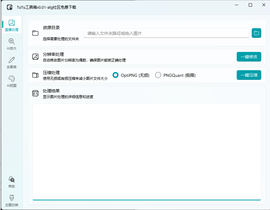This screenshot has width=270, height=210.
Task: Click the 压缩处理 heading text
Action: click(x=51, y=73)
